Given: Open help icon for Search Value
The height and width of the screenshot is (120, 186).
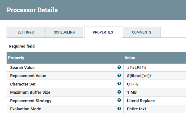Looking at the screenshot, I should tap(119, 67).
